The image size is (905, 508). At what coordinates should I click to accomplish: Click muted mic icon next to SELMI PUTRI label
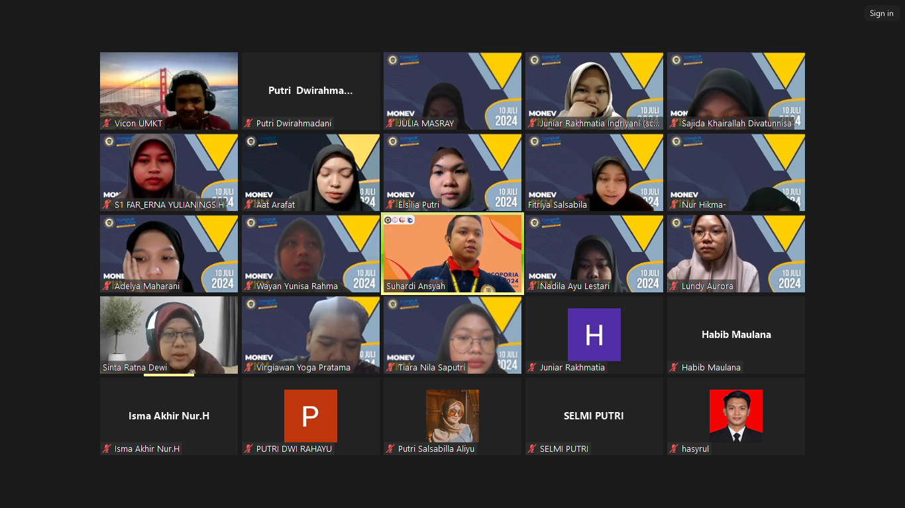(532, 449)
